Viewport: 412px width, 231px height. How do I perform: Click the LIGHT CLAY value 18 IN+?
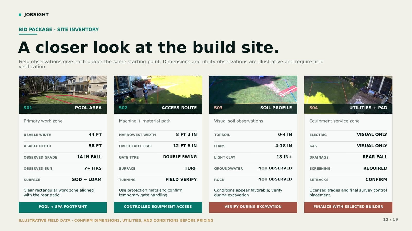coord(284,157)
